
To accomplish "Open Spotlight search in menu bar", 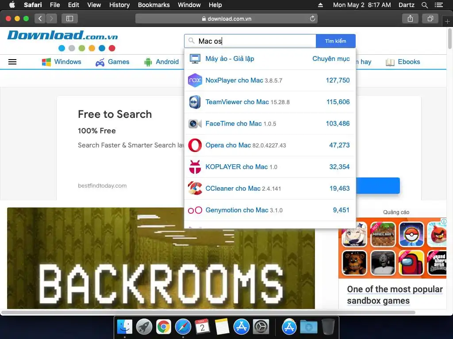I will [425, 5].
